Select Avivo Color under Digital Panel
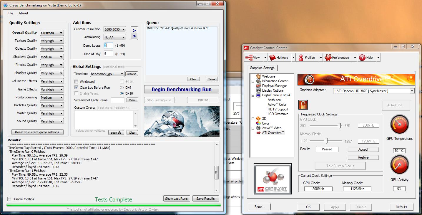This screenshot has width=422, height=215. click(277, 105)
